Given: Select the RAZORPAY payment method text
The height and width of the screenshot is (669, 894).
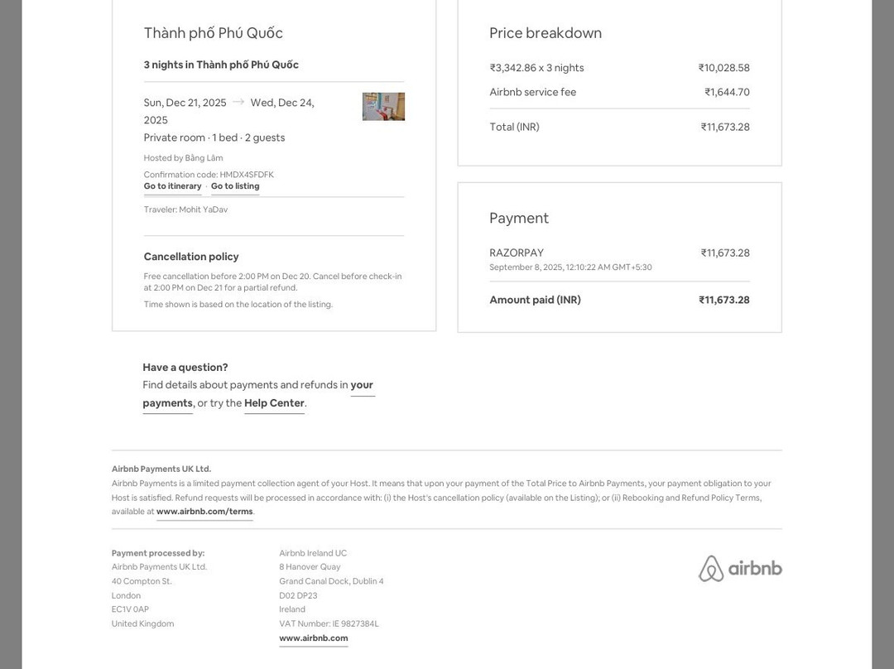Looking at the screenshot, I should (x=517, y=253).
